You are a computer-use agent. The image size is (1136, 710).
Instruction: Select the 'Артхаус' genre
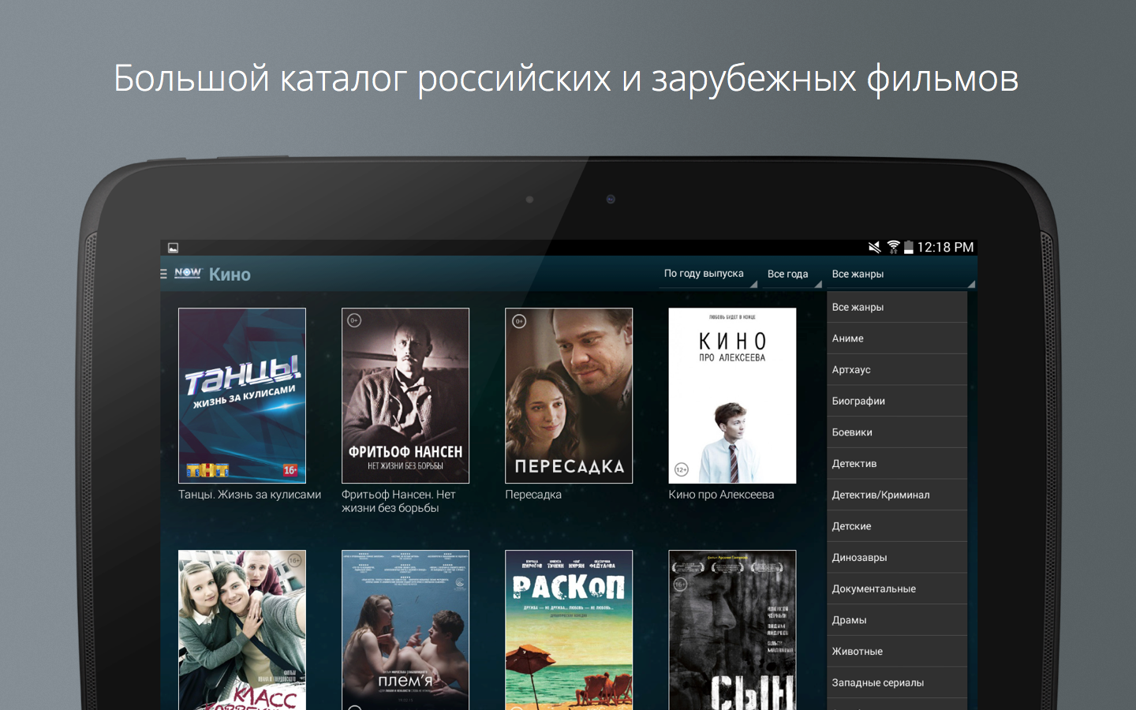click(x=897, y=369)
